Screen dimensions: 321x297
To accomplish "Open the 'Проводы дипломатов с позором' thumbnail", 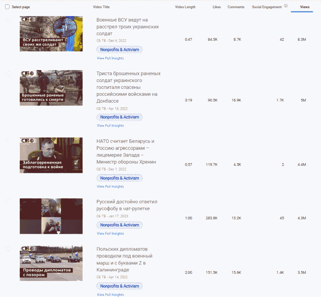I will coord(51,263).
